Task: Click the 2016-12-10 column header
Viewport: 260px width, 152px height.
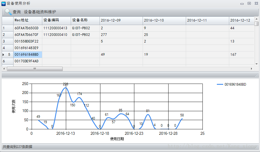Action: (x=164, y=20)
